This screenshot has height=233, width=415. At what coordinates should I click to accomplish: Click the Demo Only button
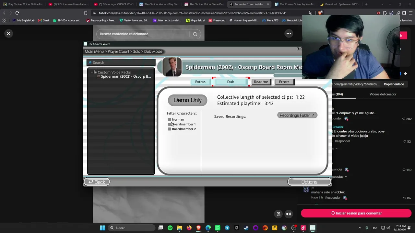coord(187,100)
